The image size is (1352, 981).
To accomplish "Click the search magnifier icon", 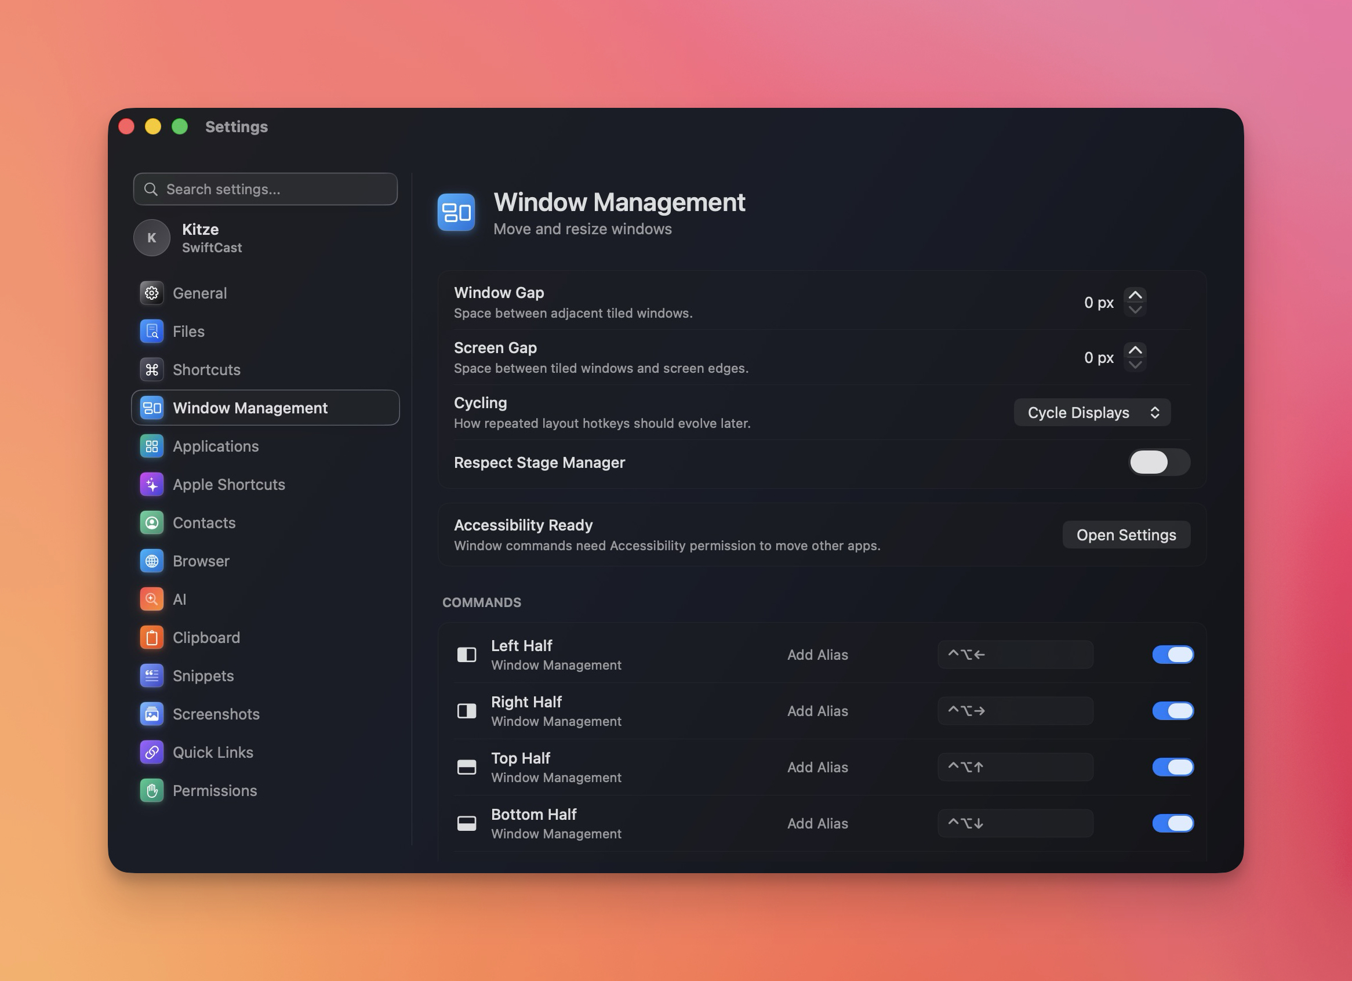I will coord(151,189).
